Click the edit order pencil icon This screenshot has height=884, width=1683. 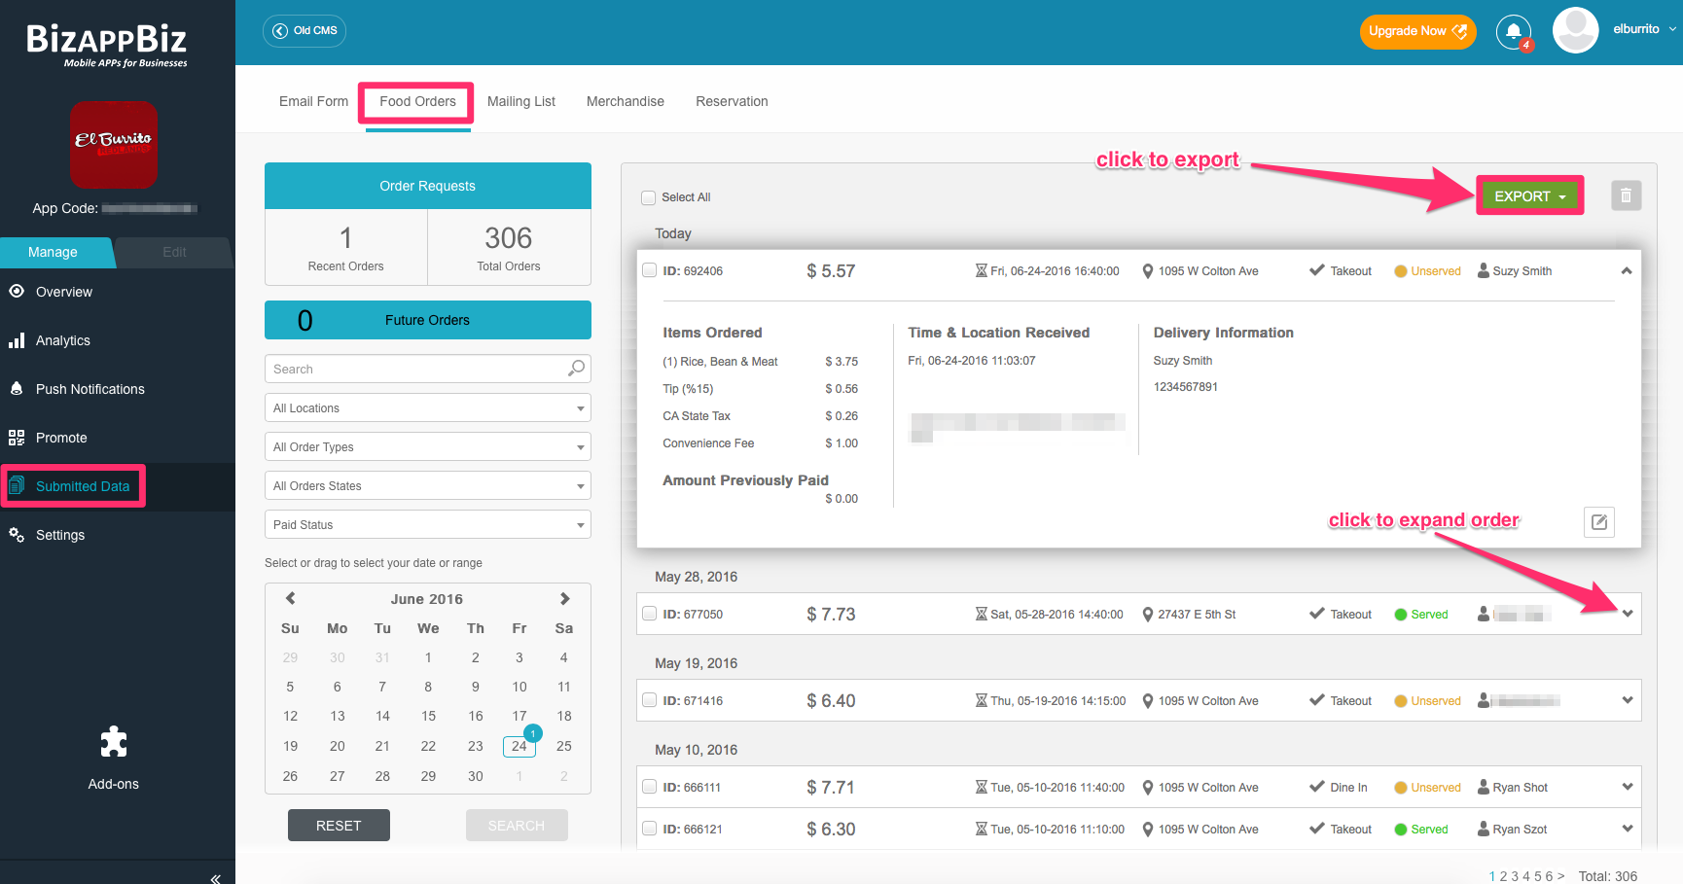1598,522
